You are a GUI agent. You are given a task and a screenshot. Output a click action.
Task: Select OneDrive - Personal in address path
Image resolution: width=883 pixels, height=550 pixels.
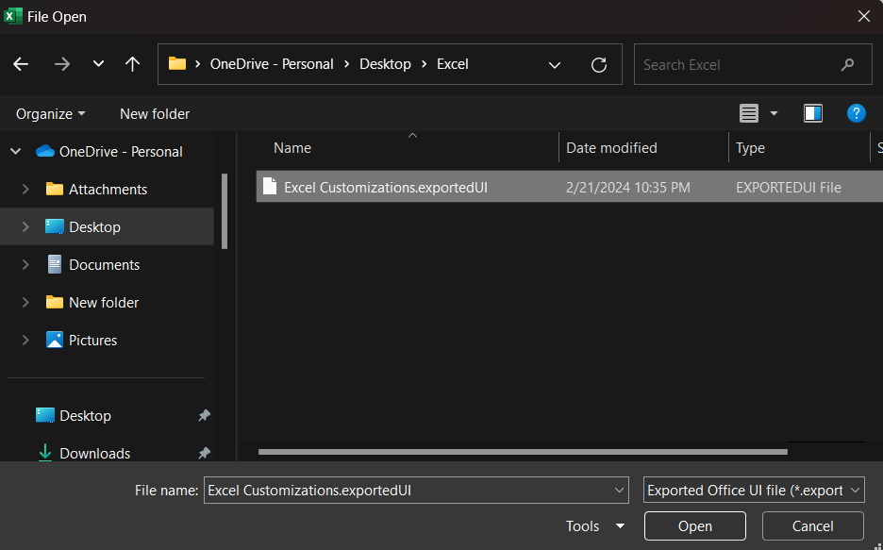pos(272,64)
